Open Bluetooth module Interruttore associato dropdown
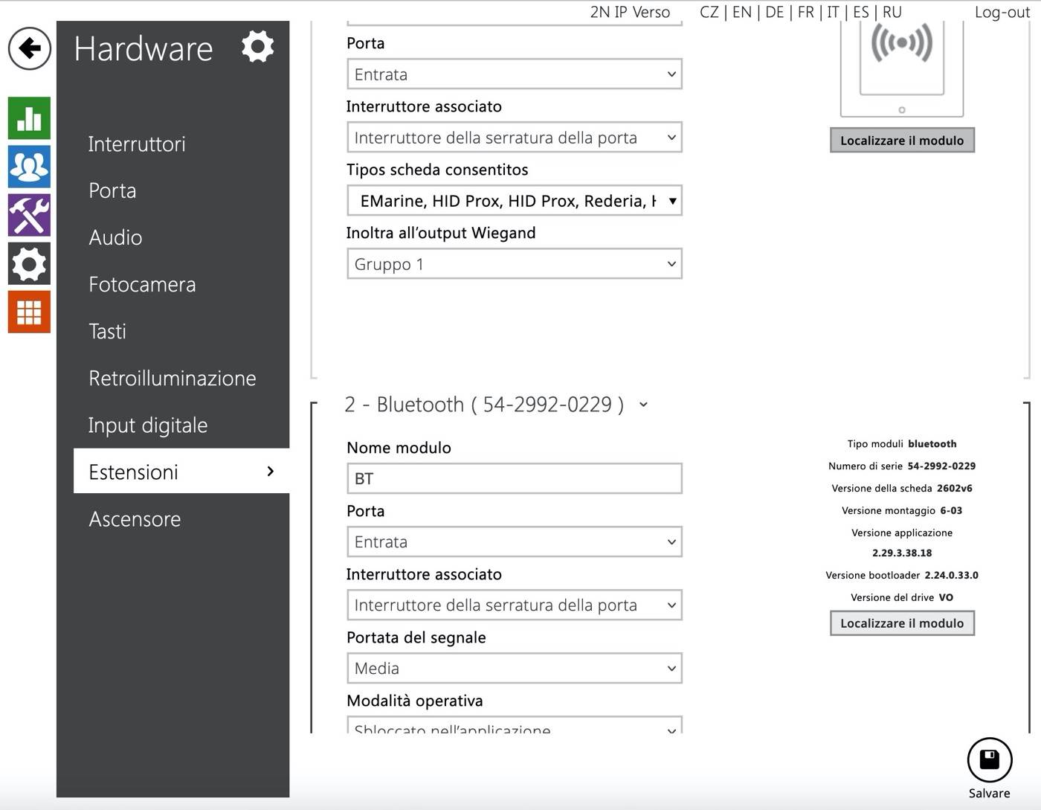 click(x=515, y=605)
